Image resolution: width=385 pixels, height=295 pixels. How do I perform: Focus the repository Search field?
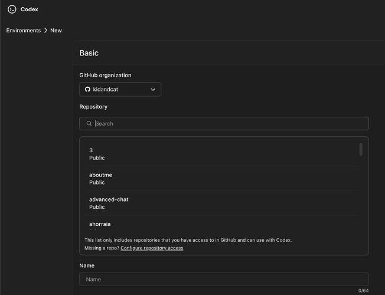[224, 123]
